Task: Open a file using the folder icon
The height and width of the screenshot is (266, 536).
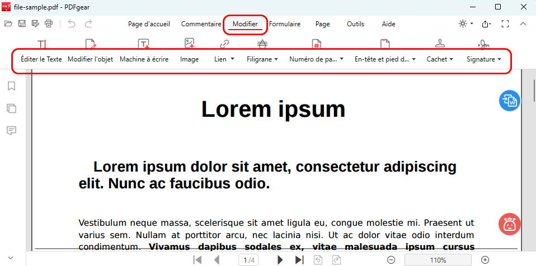Action: 8,23
